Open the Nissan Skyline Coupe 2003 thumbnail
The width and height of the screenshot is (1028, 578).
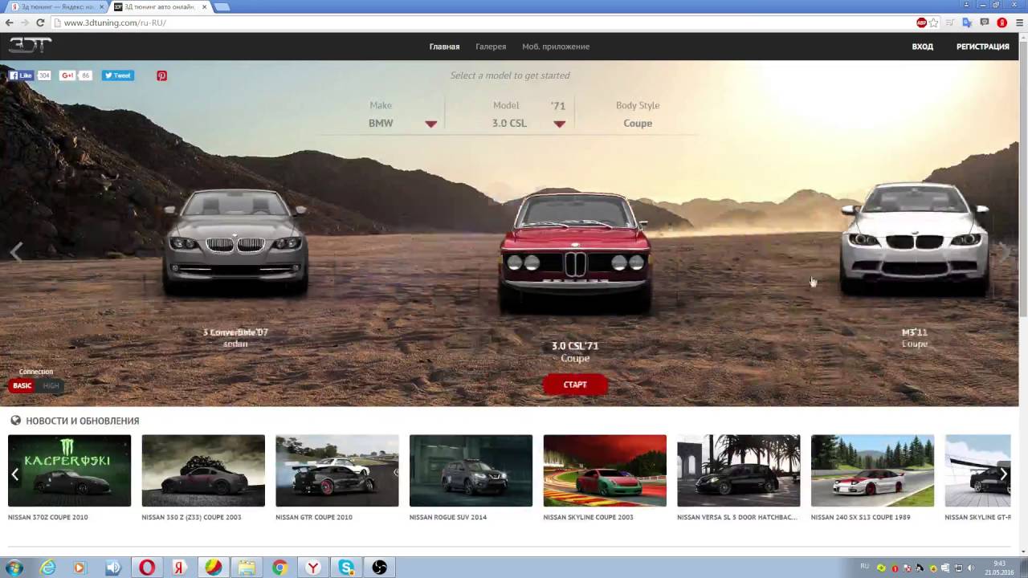605,470
